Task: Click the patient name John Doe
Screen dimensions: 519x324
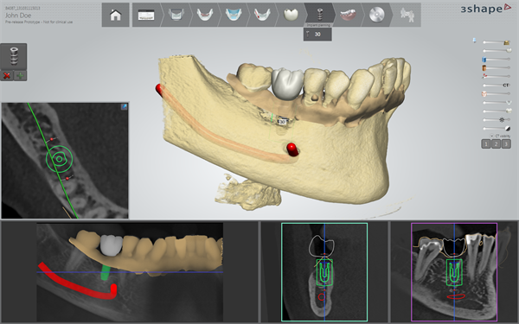Action: (18, 16)
